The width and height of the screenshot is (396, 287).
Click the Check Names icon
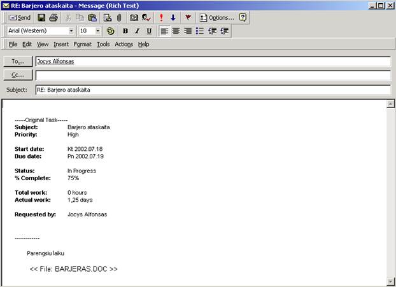pyautogui.click(x=146, y=18)
